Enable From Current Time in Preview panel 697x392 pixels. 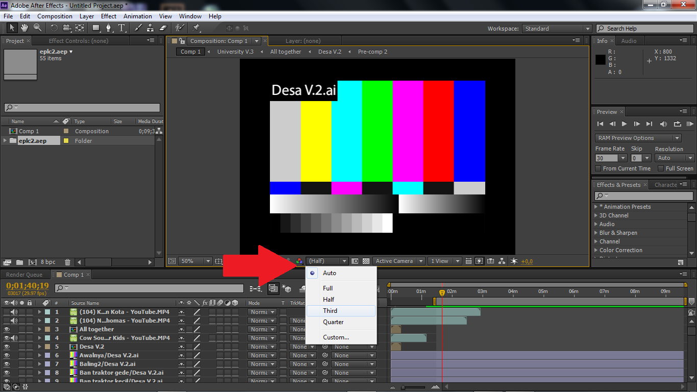[598, 168]
